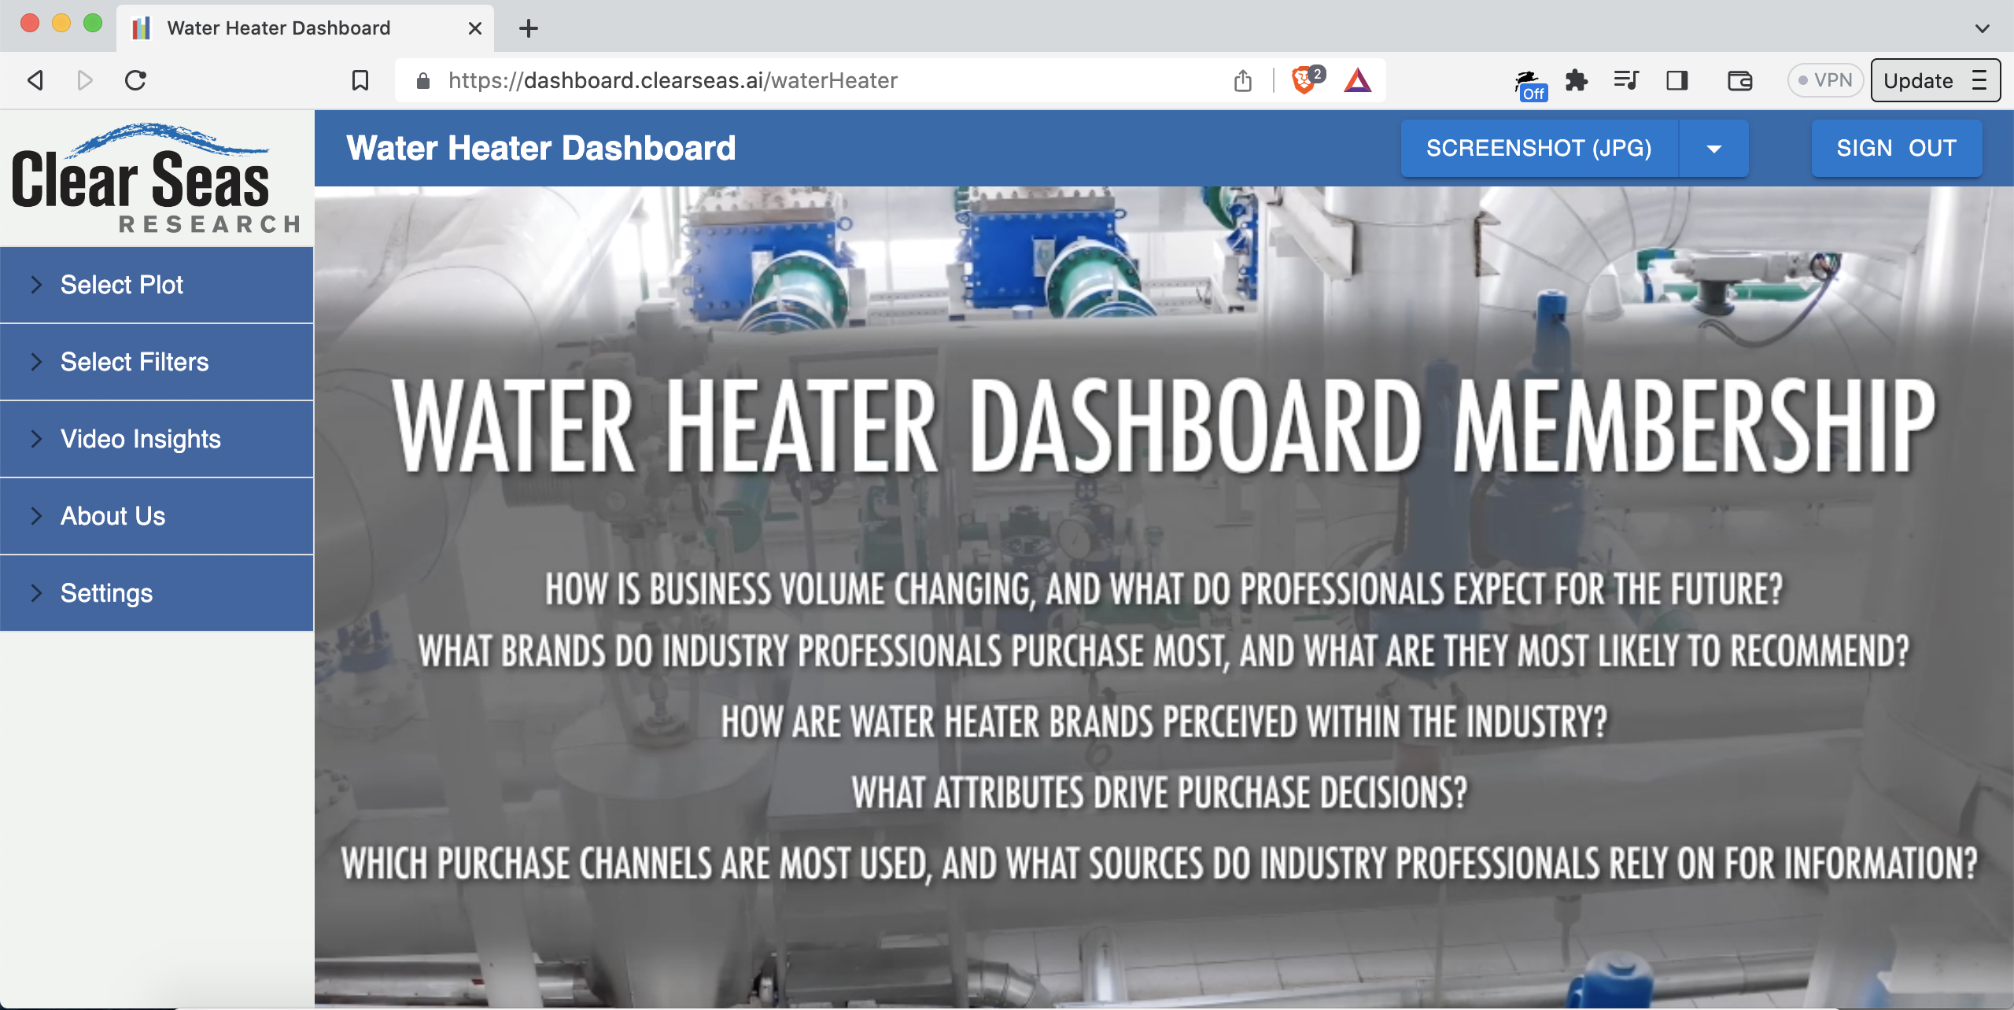
Task: Open Brave Rewards with the triangle icon
Action: tap(1360, 79)
